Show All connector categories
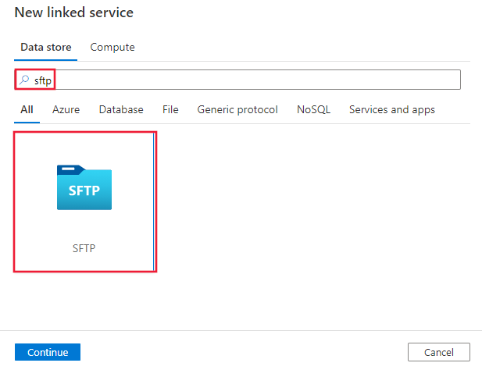Viewport: 482px width, 370px height. (27, 109)
